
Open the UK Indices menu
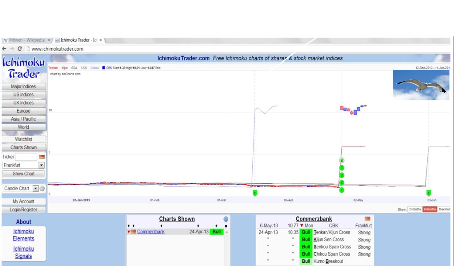[24, 103]
